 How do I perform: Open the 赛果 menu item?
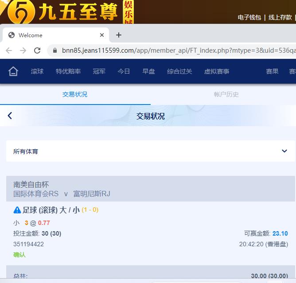(x=272, y=71)
